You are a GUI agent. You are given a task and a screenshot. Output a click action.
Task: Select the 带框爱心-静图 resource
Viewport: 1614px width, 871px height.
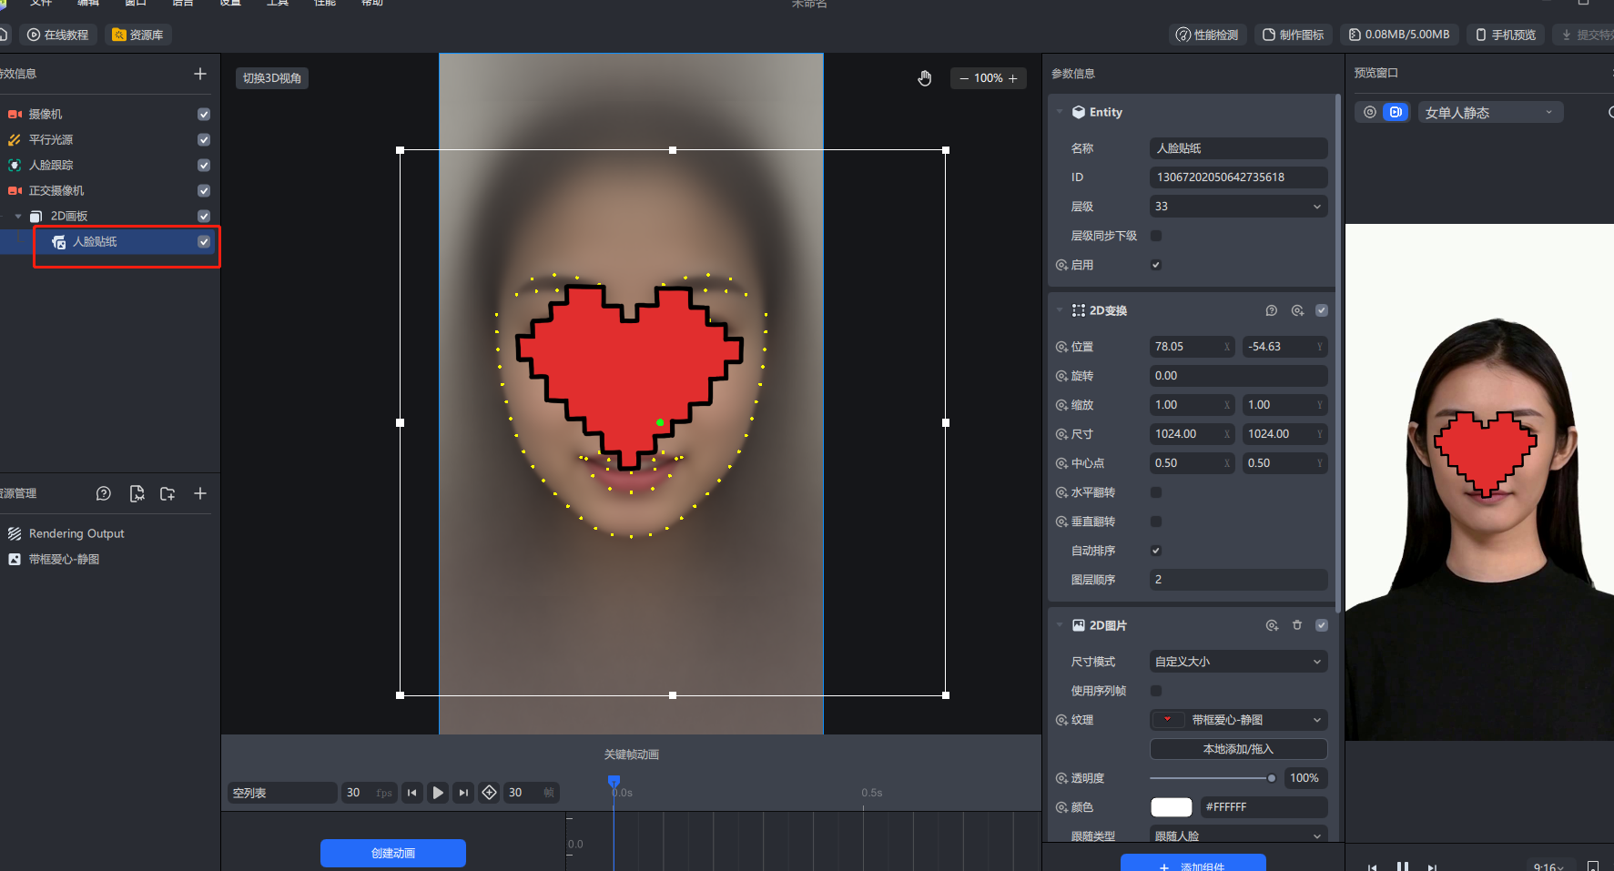pyautogui.click(x=64, y=559)
